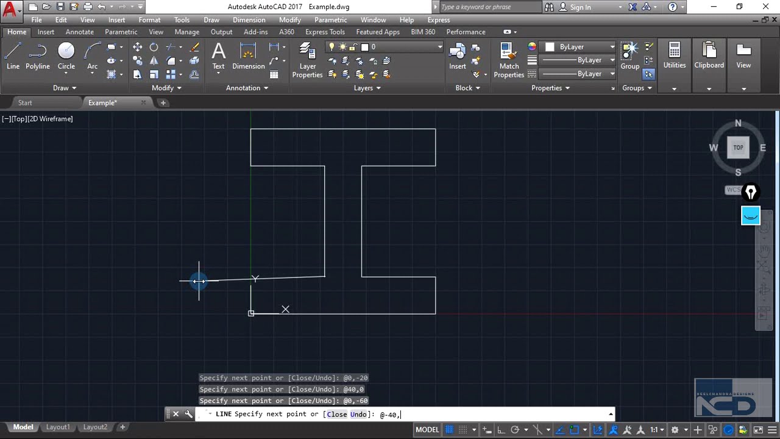Click Sign In button
Screen dimensions: 780x439
coord(580,7)
